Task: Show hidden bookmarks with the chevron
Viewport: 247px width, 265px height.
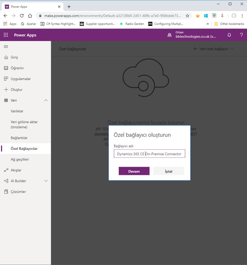Action: [208, 24]
